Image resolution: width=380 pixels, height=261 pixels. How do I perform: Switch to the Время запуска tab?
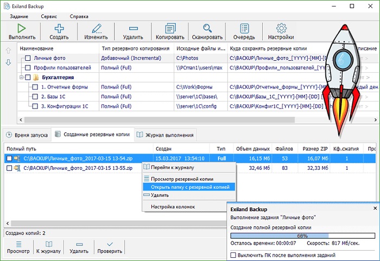(27, 135)
